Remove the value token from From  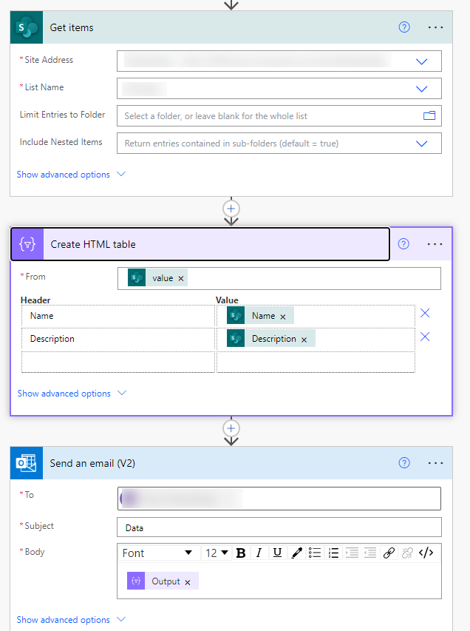point(181,278)
